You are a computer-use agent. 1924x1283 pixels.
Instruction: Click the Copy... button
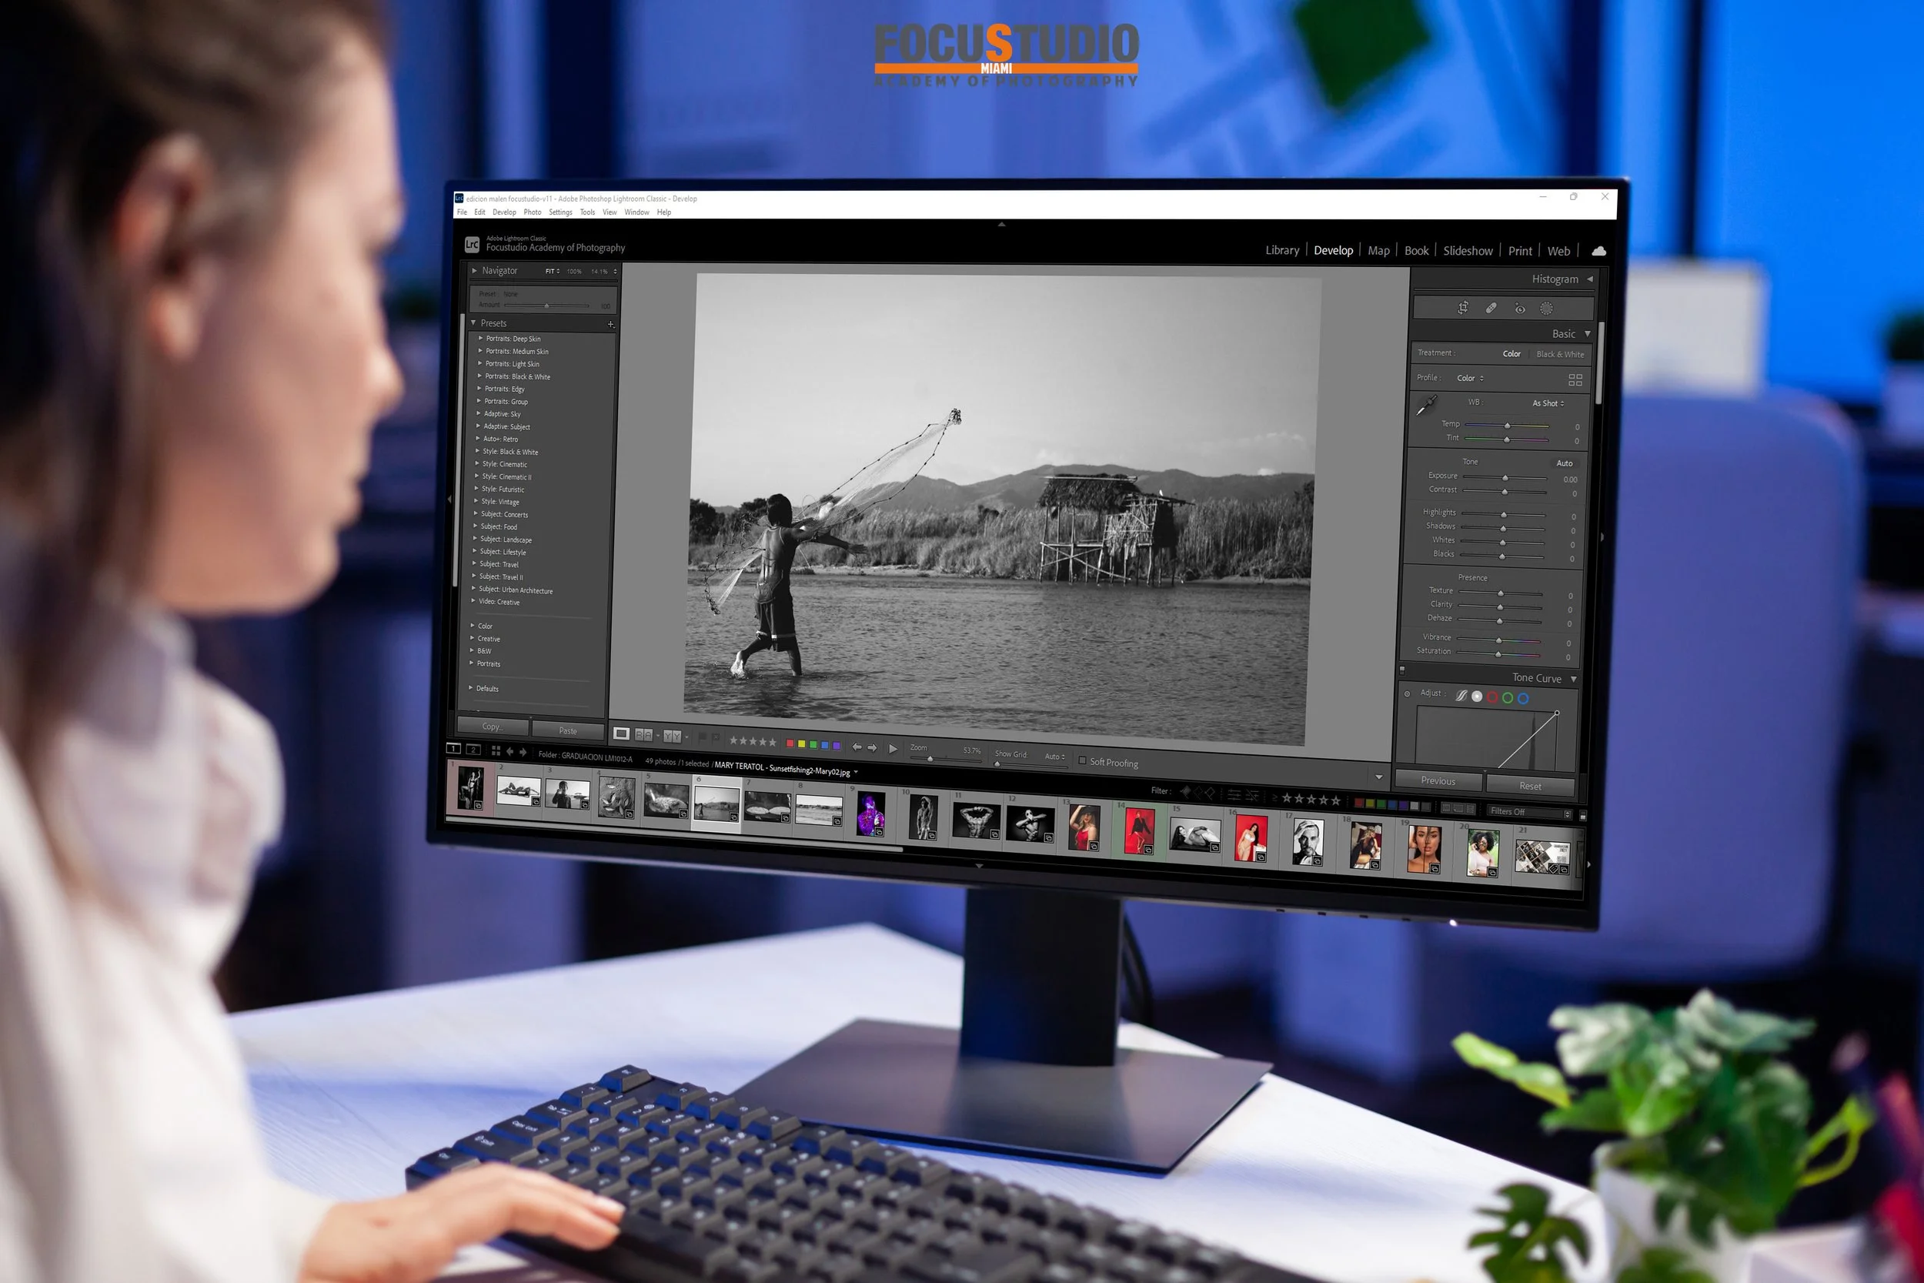(x=492, y=726)
